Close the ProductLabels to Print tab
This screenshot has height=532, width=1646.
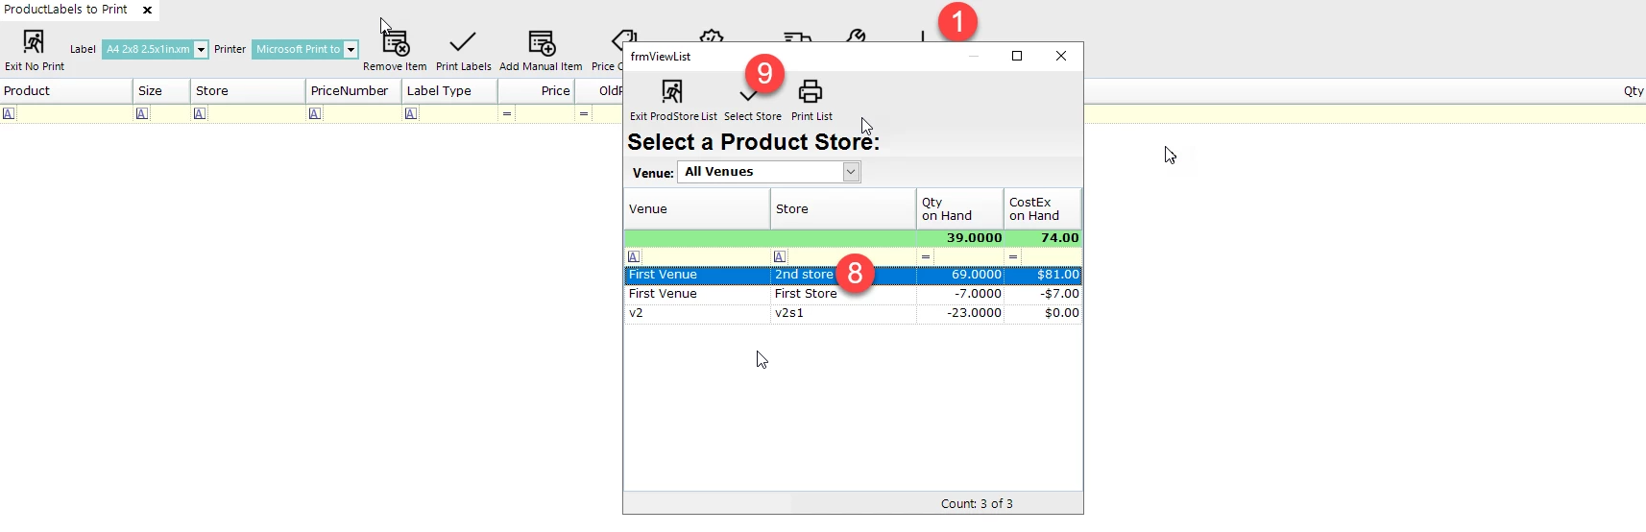[148, 11]
